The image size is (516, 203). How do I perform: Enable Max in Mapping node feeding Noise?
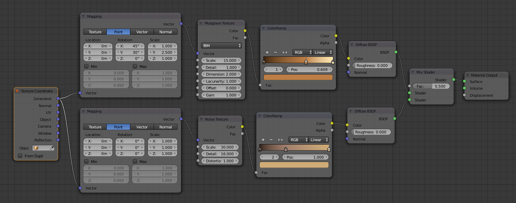[x=135, y=162]
